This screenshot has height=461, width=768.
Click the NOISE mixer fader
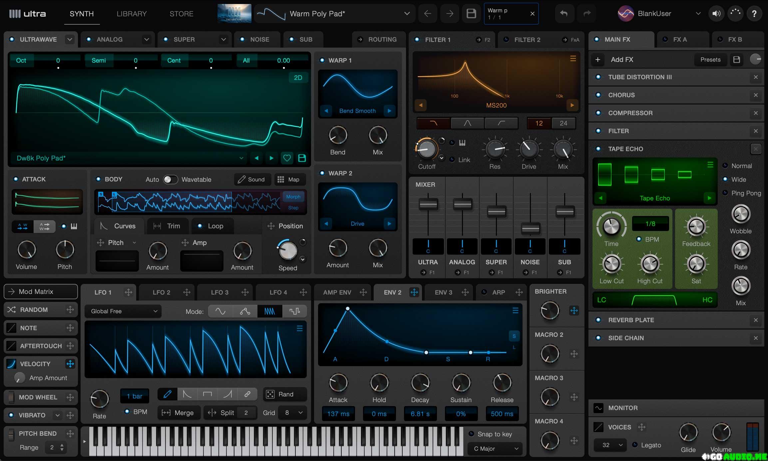click(x=530, y=229)
